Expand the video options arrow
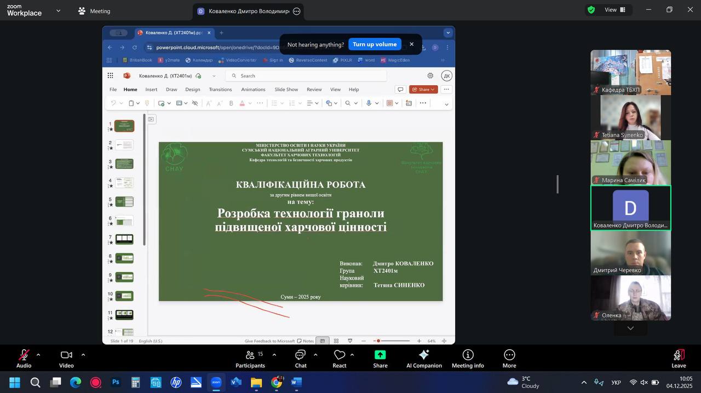The height and width of the screenshot is (393, 701). click(x=83, y=355)
